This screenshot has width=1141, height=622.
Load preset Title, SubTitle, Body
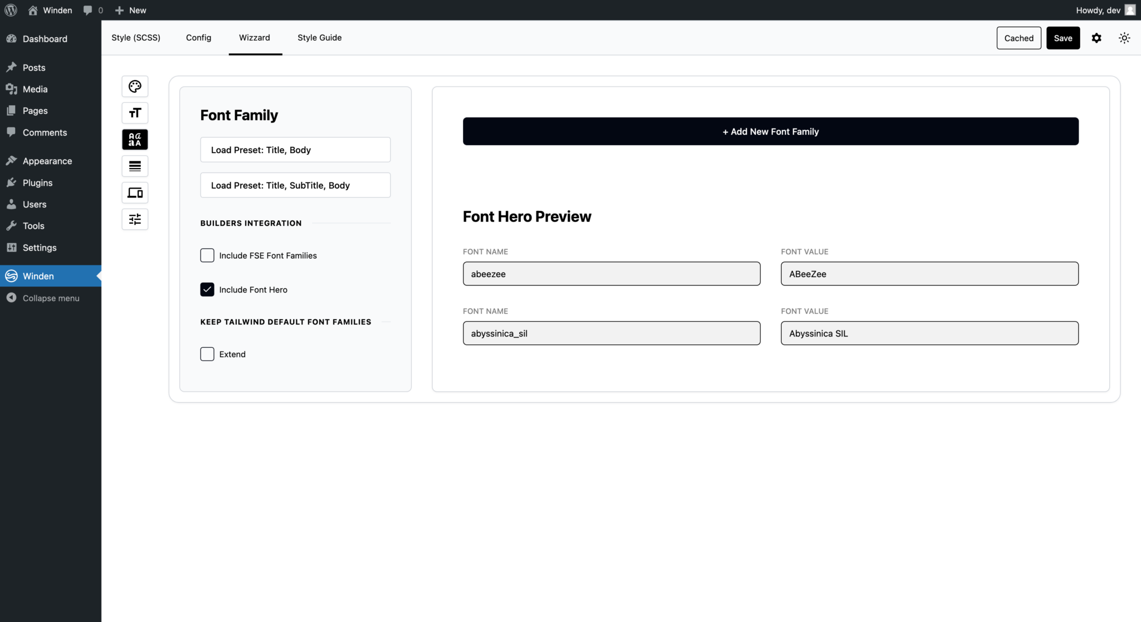(295, 185)
